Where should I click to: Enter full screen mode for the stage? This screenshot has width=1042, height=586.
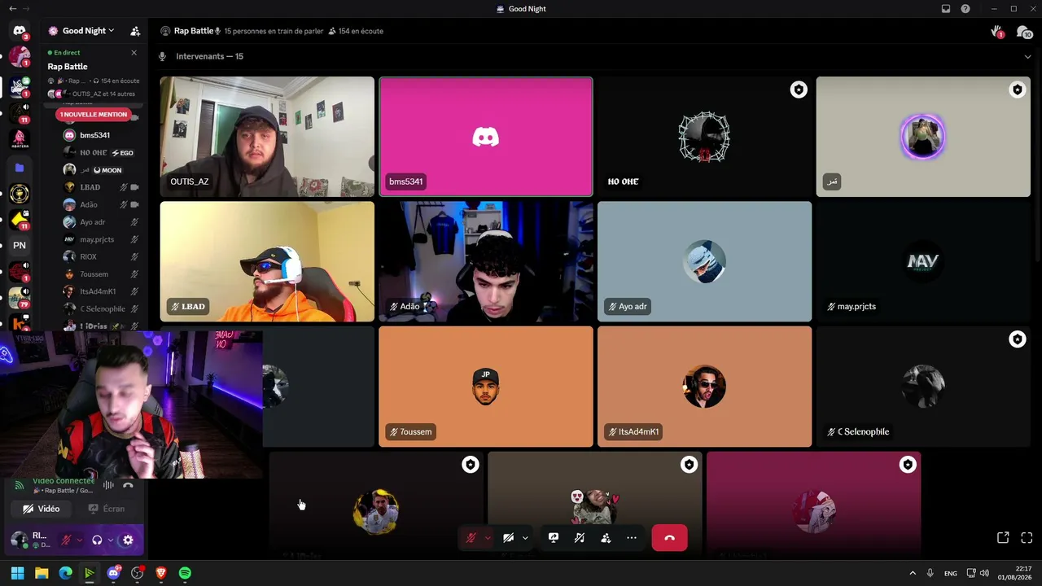pyautogui.click(x=1027, y=538)
